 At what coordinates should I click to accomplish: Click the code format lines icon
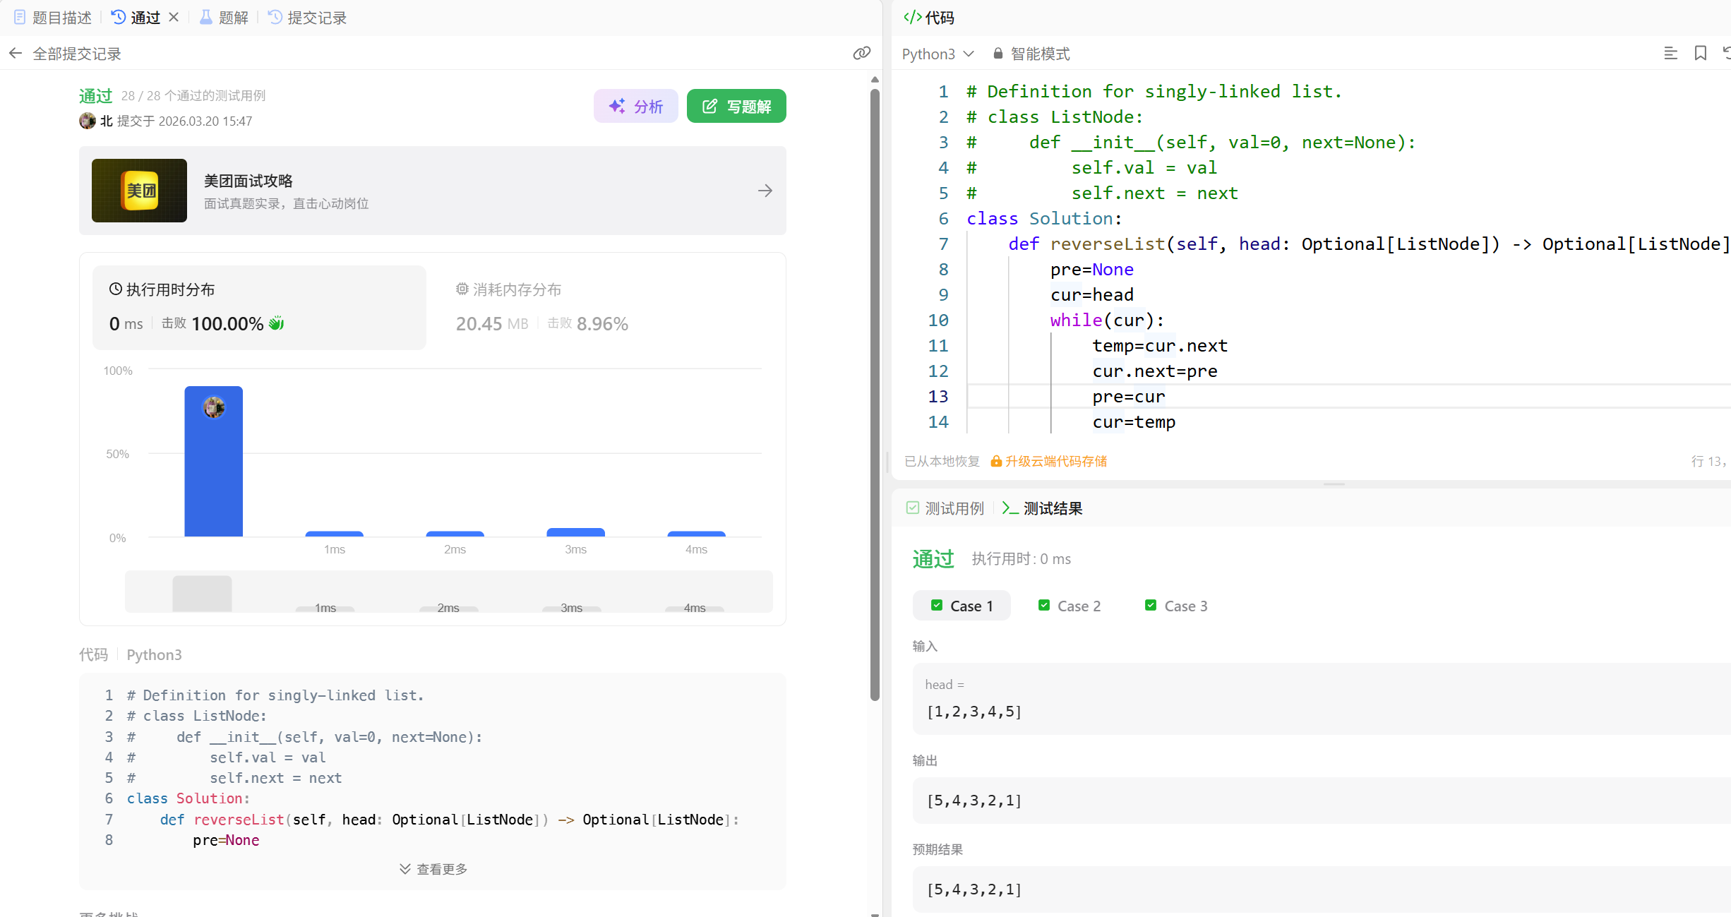pos(1670,54)
